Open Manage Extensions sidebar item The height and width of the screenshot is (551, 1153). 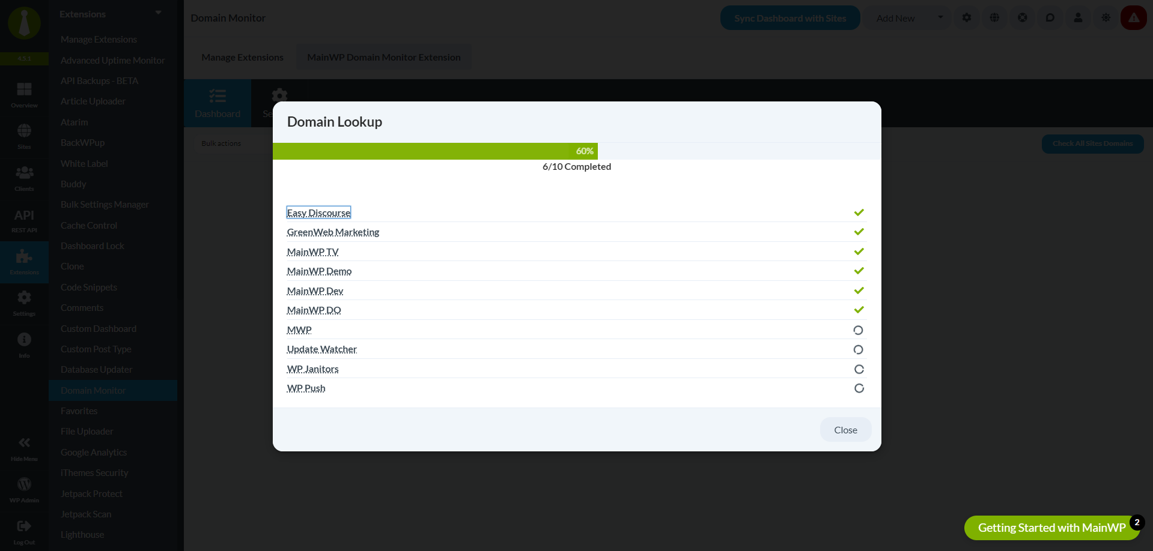[x=99, y=39]
